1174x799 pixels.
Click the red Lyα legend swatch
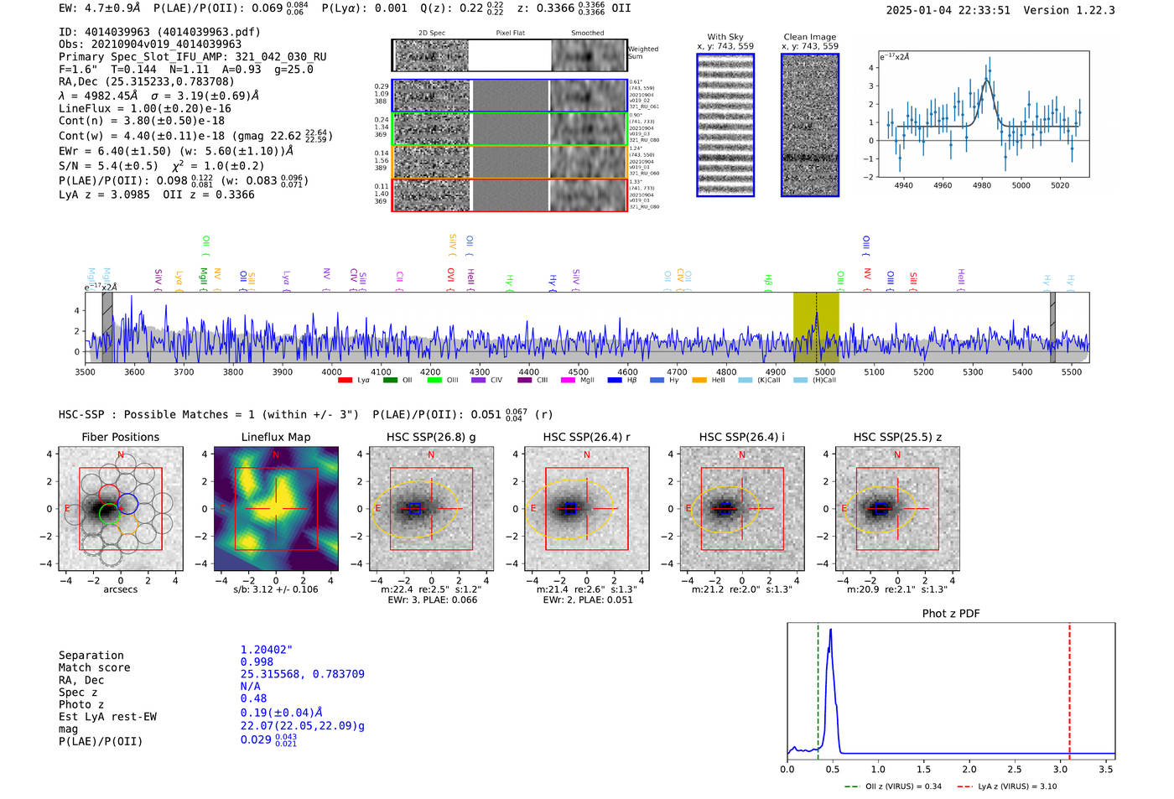click(345, 380)
